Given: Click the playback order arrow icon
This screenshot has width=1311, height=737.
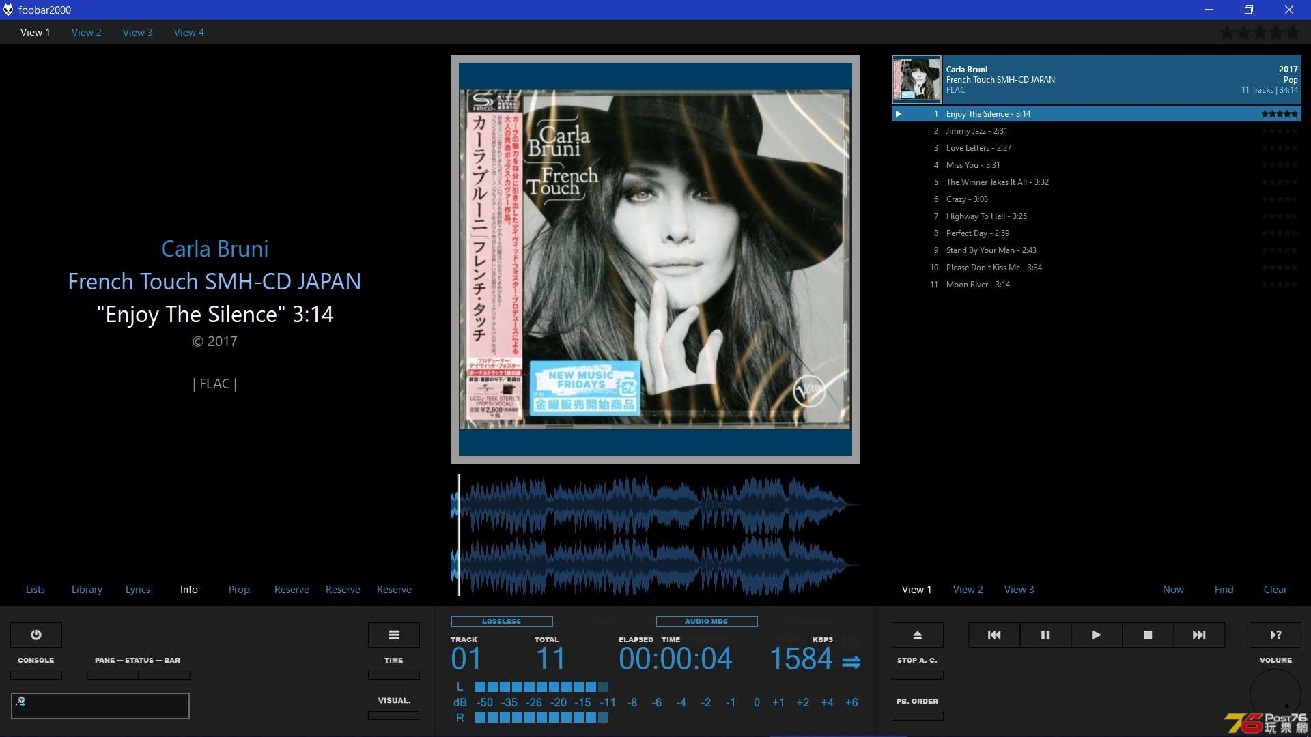Looking at the screenshot, I should [x=851, y=662].
